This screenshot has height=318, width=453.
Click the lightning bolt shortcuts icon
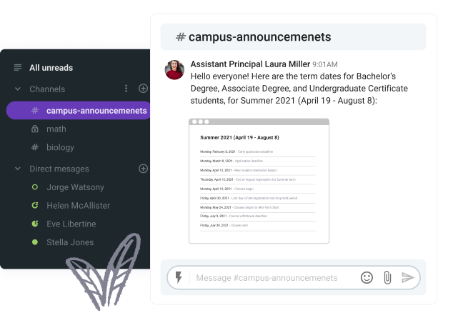179,277
